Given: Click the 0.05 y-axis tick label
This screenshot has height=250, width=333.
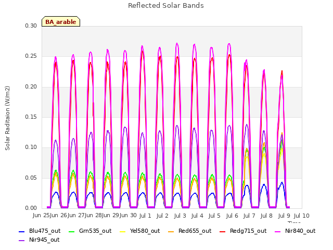Looking at the screenshot, I should pyautogui.click(x=31, y=178).
